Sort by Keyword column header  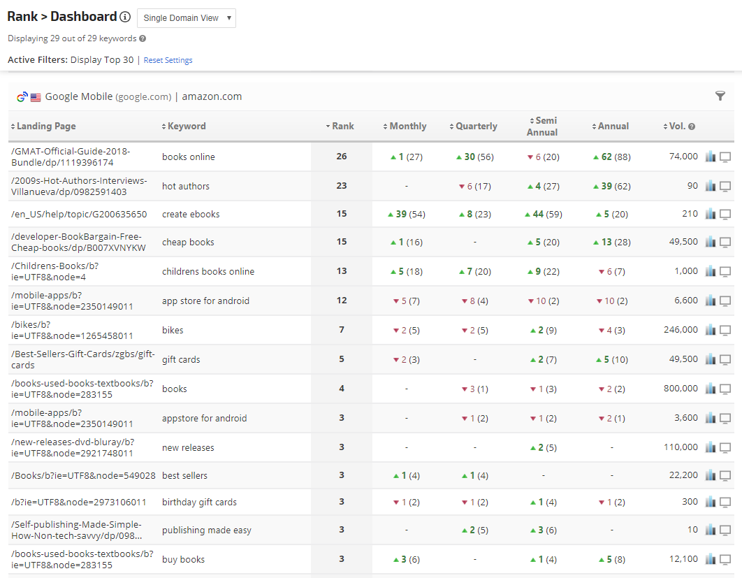pos(184,127)
